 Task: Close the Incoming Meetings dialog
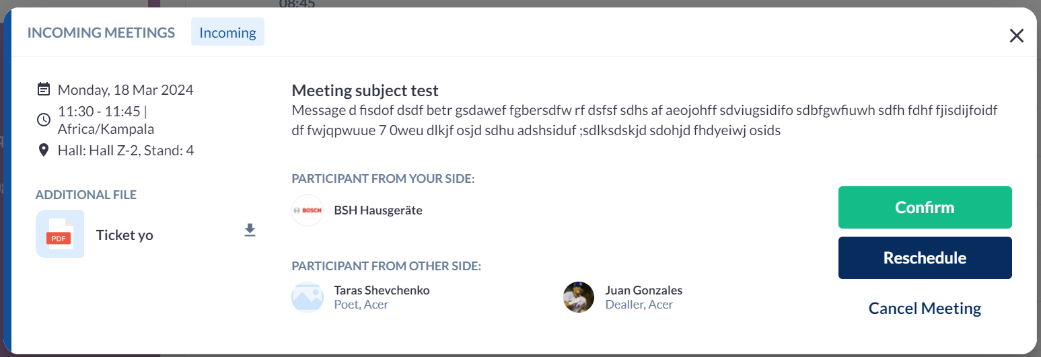1016,36
